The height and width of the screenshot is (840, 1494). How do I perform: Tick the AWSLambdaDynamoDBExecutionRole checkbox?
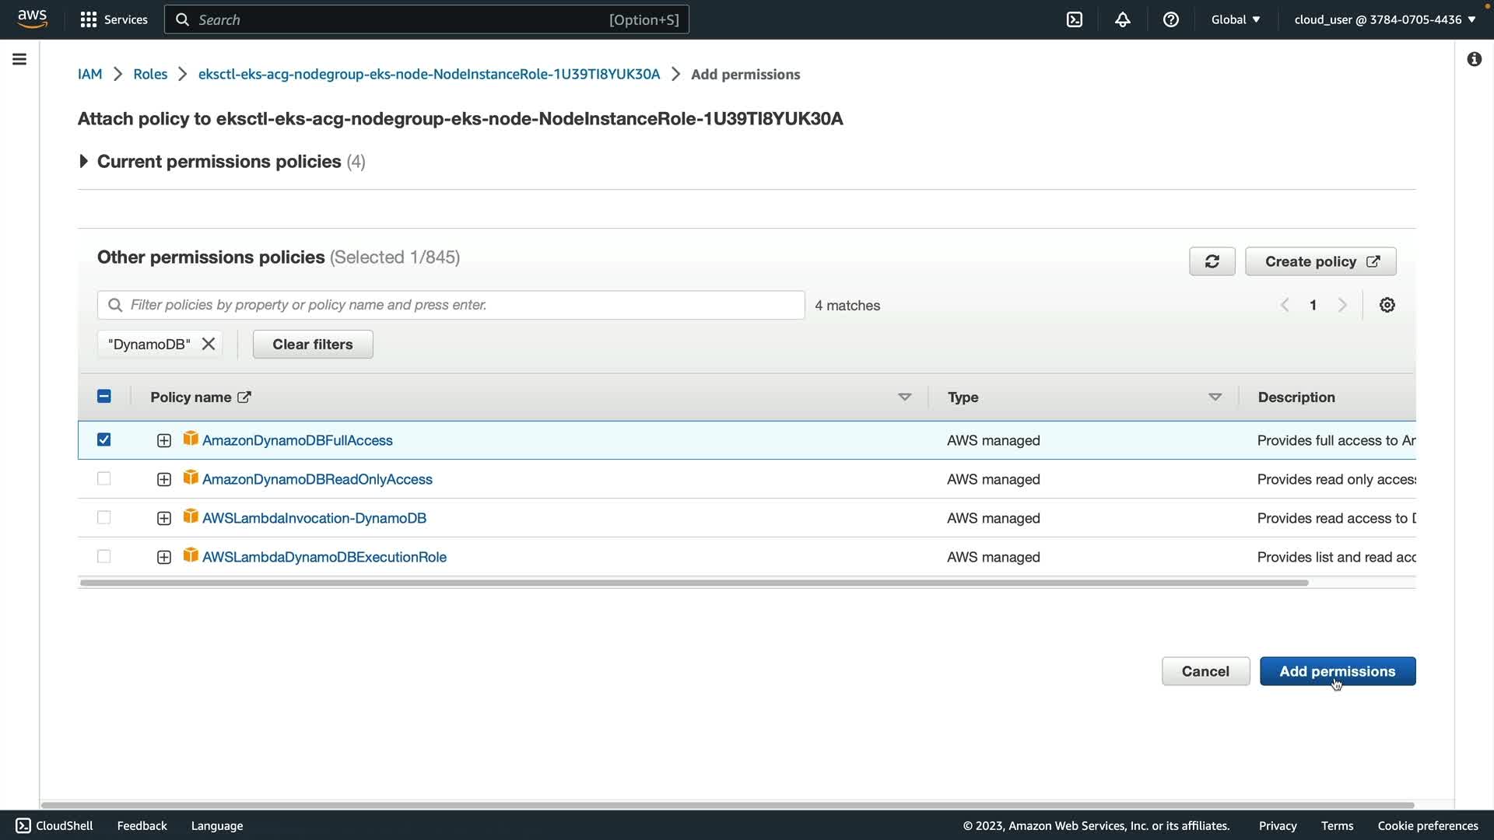[103, 556]
